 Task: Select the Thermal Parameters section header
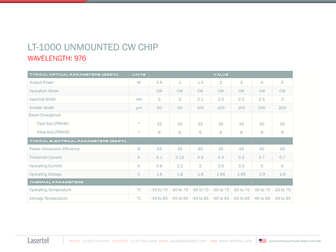(x=56, y=182)
